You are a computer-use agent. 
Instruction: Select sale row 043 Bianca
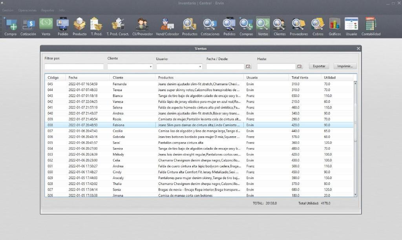[199, 95]
